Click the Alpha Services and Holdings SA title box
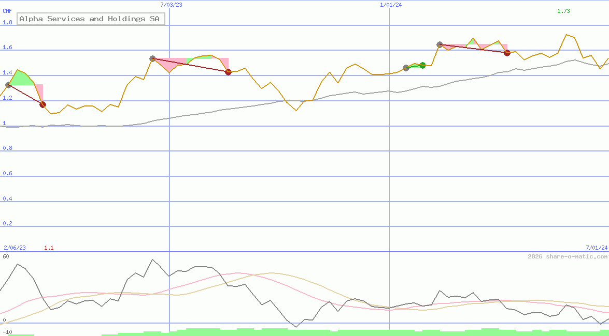609x336 pixels. click(x=91, y=19)
